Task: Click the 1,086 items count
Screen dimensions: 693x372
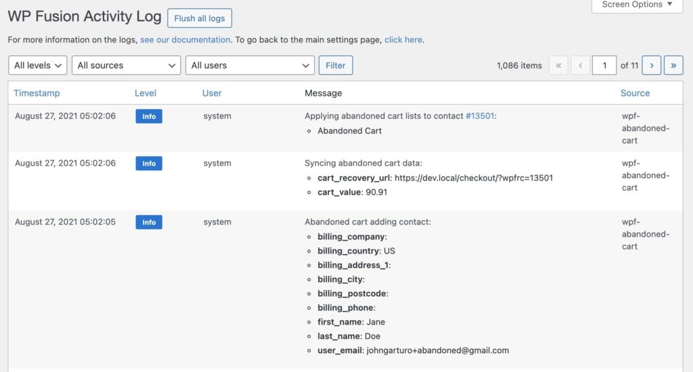Action: (x=519, y=66)
